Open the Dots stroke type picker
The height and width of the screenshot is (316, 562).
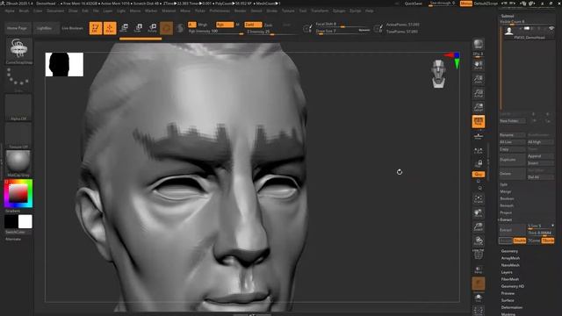tap(18, 80)
